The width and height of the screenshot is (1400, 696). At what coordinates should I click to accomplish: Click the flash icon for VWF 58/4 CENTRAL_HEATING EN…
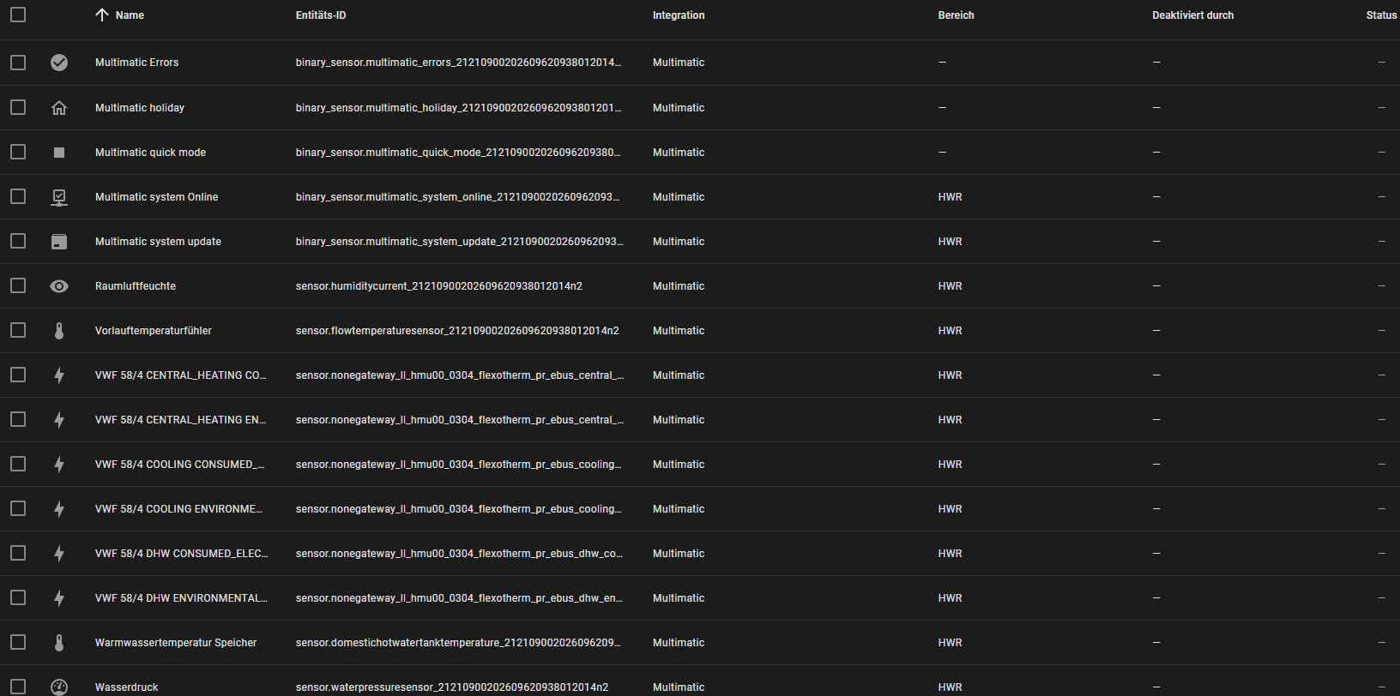59,420
